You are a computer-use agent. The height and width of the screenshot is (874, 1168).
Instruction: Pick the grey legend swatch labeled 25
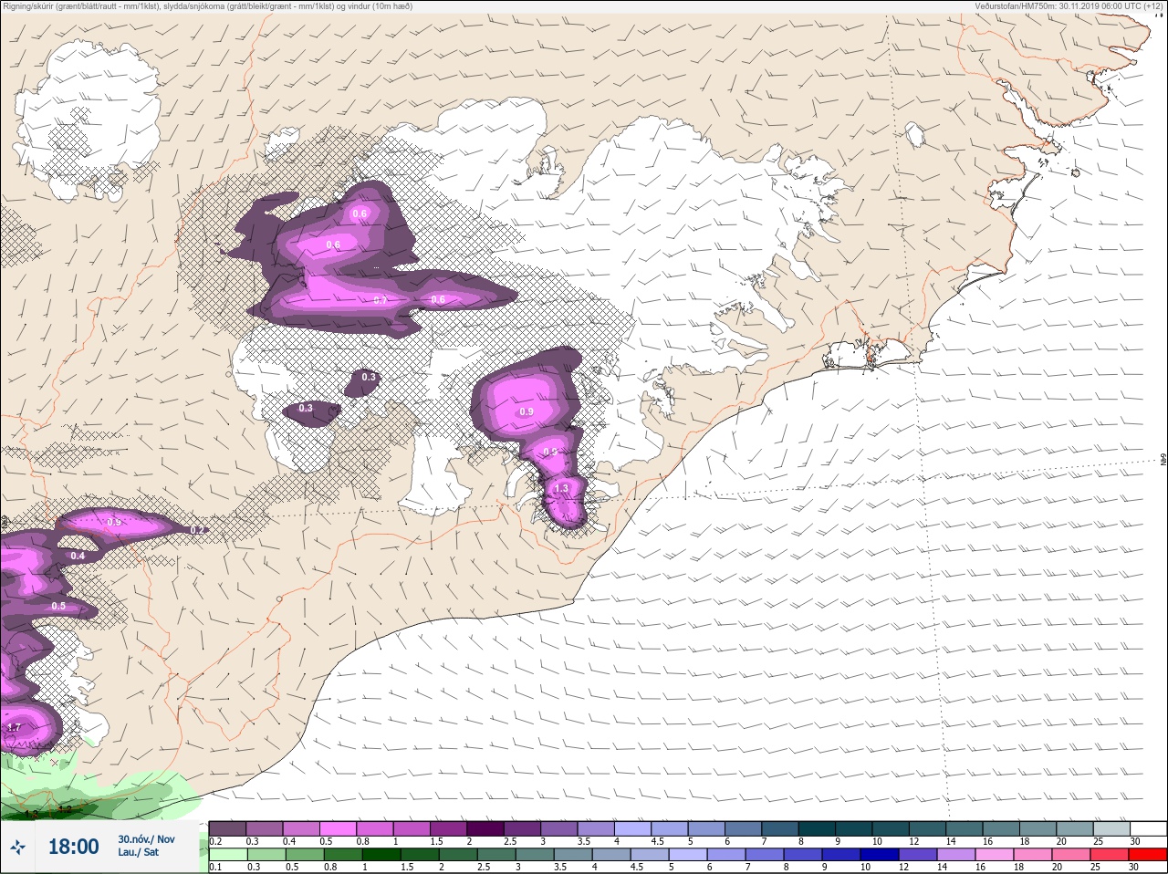tap(1111, 828)
